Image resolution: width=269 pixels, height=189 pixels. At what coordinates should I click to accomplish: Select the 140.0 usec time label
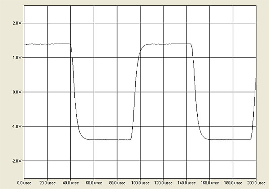(186, 183)
